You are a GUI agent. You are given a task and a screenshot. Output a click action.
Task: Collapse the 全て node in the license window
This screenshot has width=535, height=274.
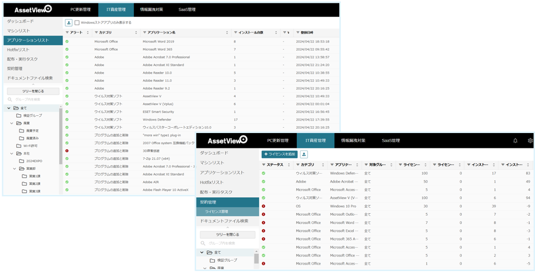[x=202, y=252]
